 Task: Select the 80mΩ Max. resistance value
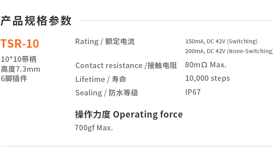(x=206, y=65)
